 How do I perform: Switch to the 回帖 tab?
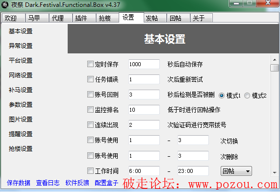pyautogui.click(x=178, y=18)
